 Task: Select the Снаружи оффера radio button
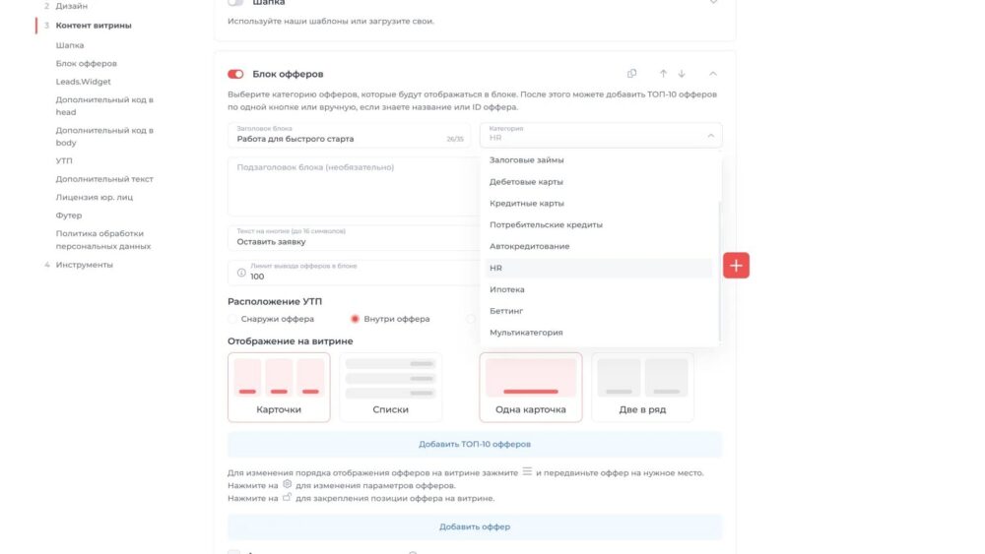pos(233,319)
